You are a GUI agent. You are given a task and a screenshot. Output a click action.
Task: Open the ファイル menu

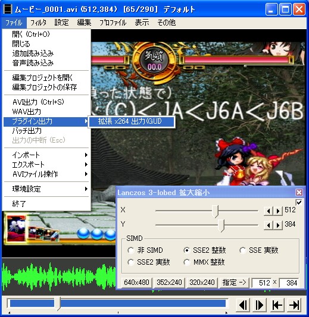click(14, 23)
